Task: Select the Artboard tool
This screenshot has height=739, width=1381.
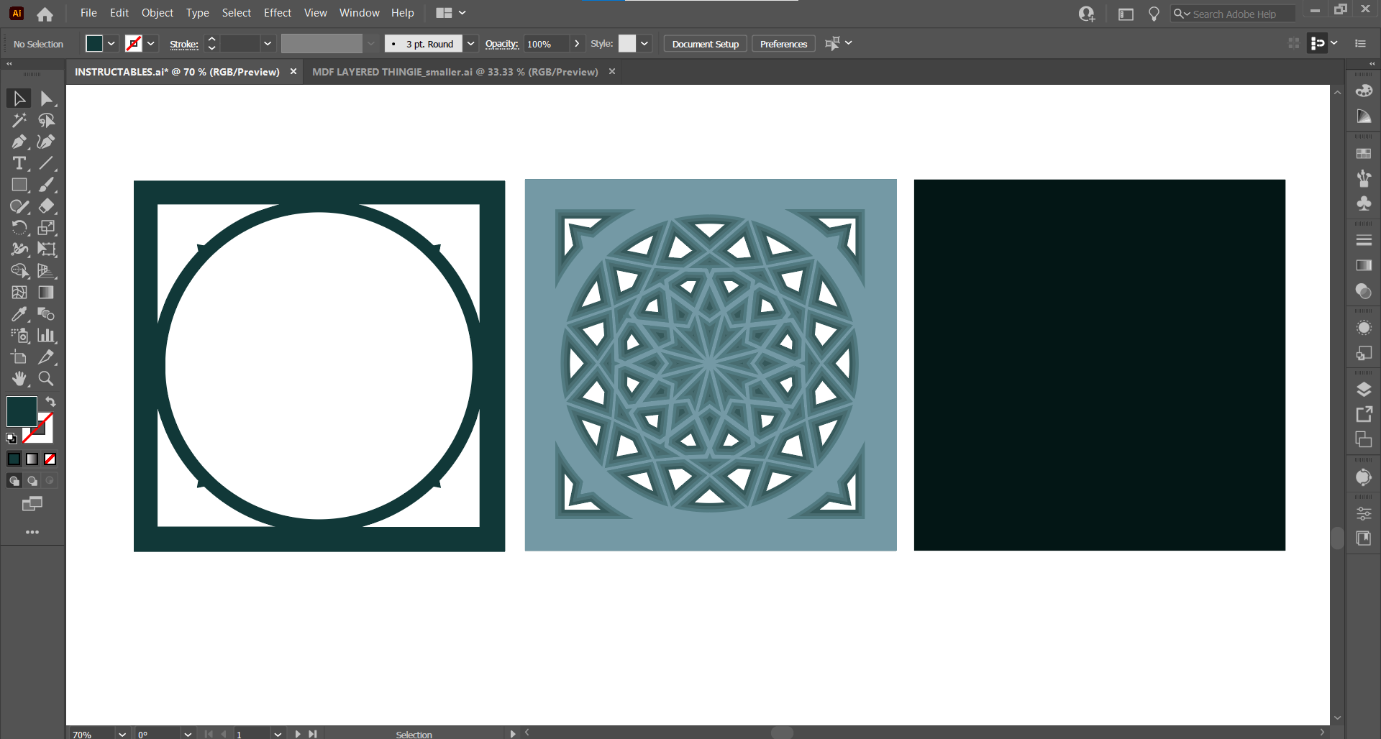Action: 19,357
